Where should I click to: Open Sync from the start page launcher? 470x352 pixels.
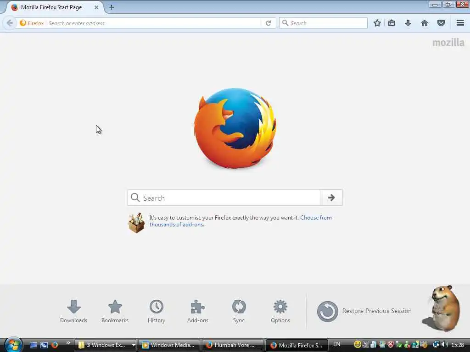click(239, 311)
